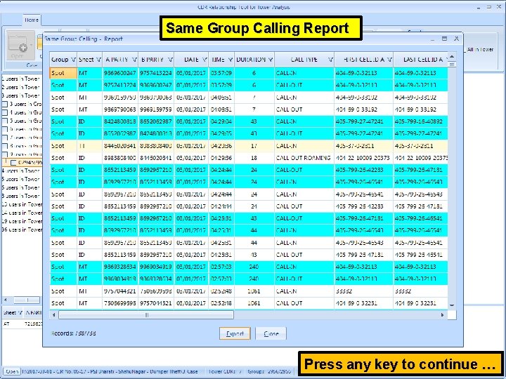Open the B PARTY column filter
The image size is (506, 379).
pos(170,60)
